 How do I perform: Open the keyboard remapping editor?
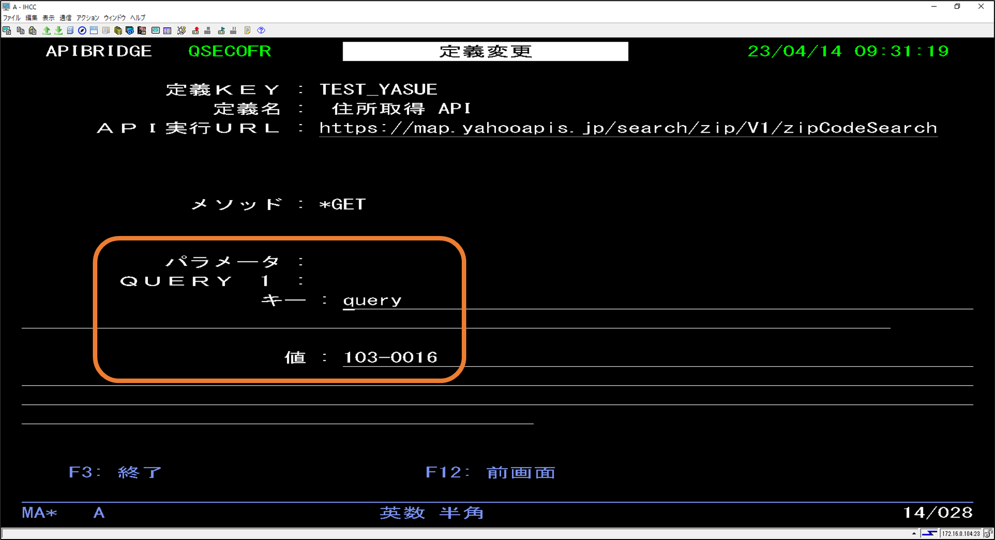click(181, 31)
